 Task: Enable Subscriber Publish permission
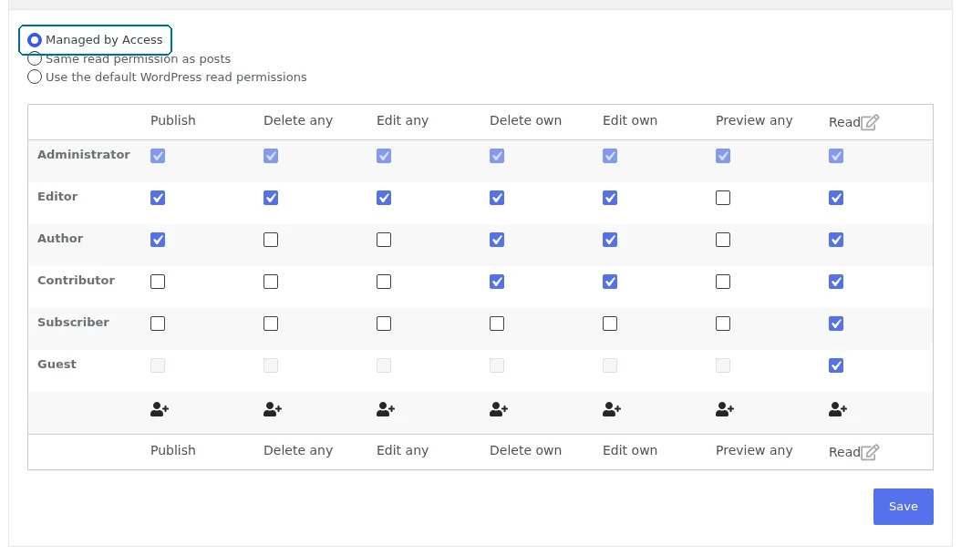[x=158, y=324]
